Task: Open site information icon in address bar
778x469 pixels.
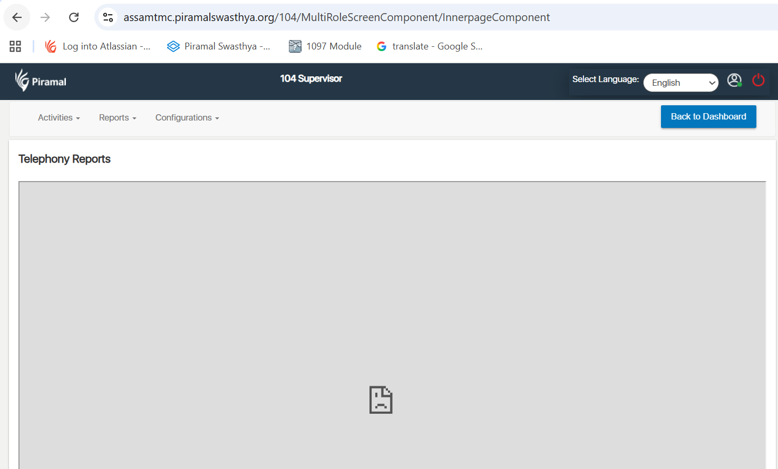Action: [x=108, y=17]
